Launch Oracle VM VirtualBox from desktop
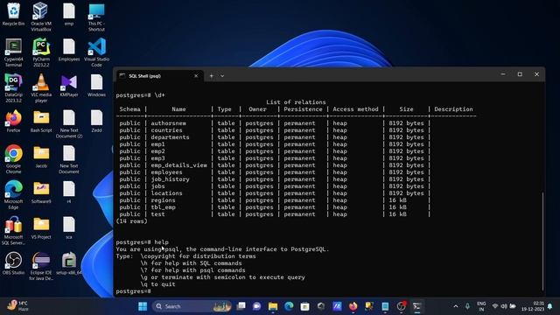Viewport: 560px width, 315px height. point(41,16)
